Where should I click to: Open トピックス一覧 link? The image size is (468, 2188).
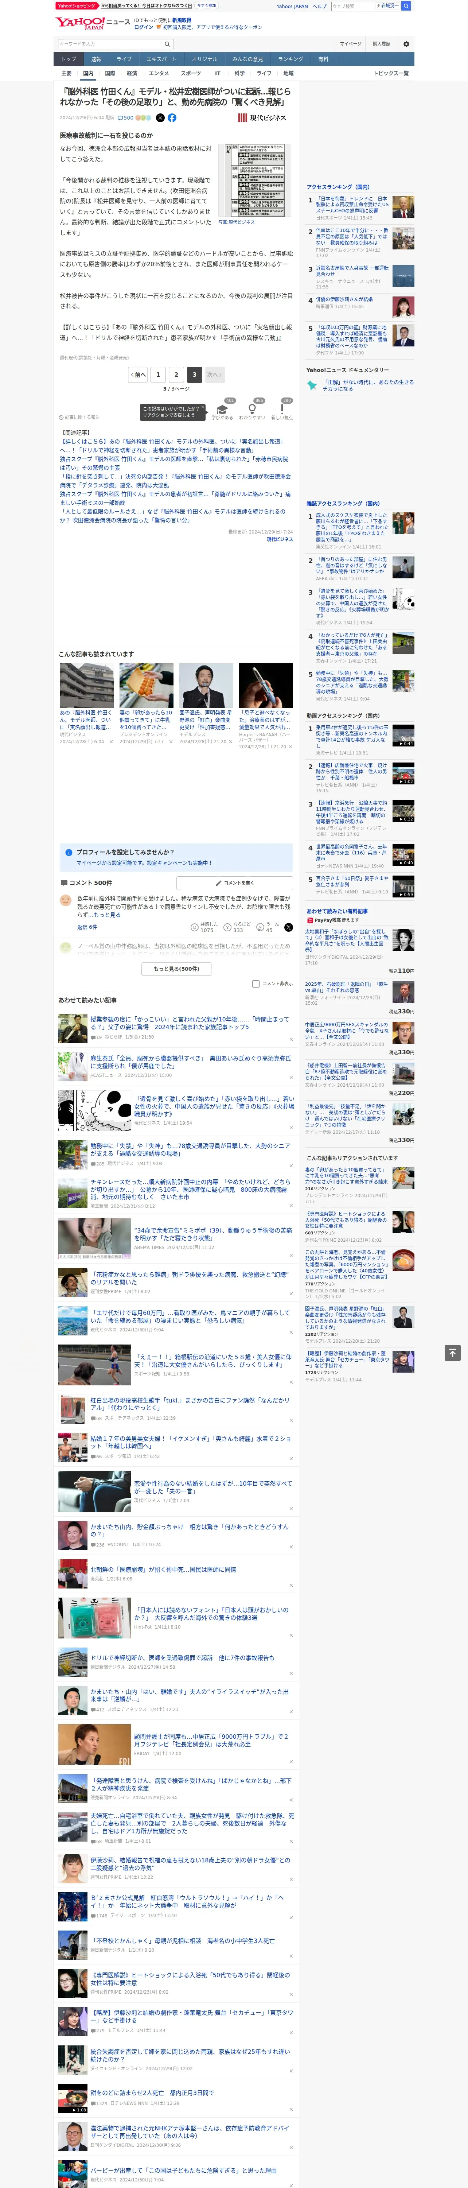pos(391,73)
